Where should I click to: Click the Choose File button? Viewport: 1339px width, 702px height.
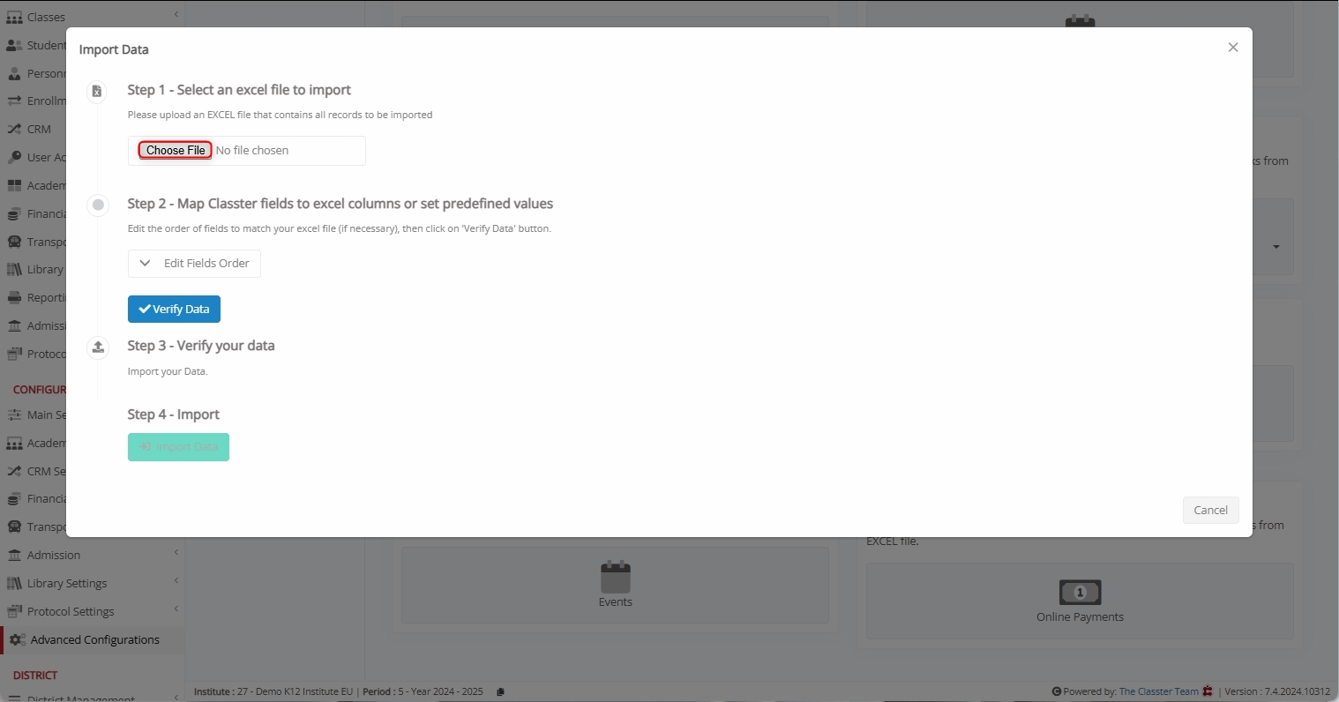tap(176, 150)
